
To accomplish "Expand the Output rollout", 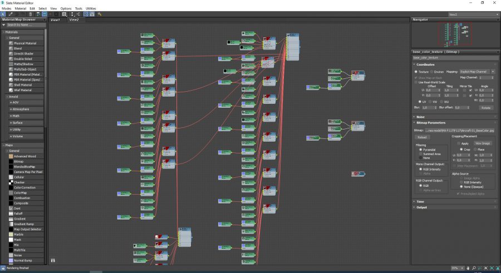I will [421, 207].
